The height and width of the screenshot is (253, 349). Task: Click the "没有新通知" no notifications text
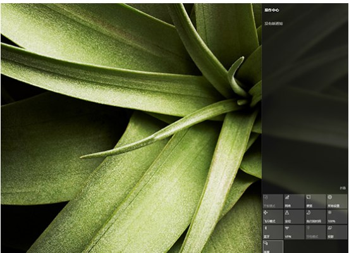pos(274,23)
